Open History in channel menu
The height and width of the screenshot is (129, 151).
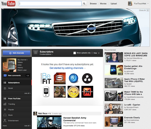pyautogui.click(x=20, y=68)
